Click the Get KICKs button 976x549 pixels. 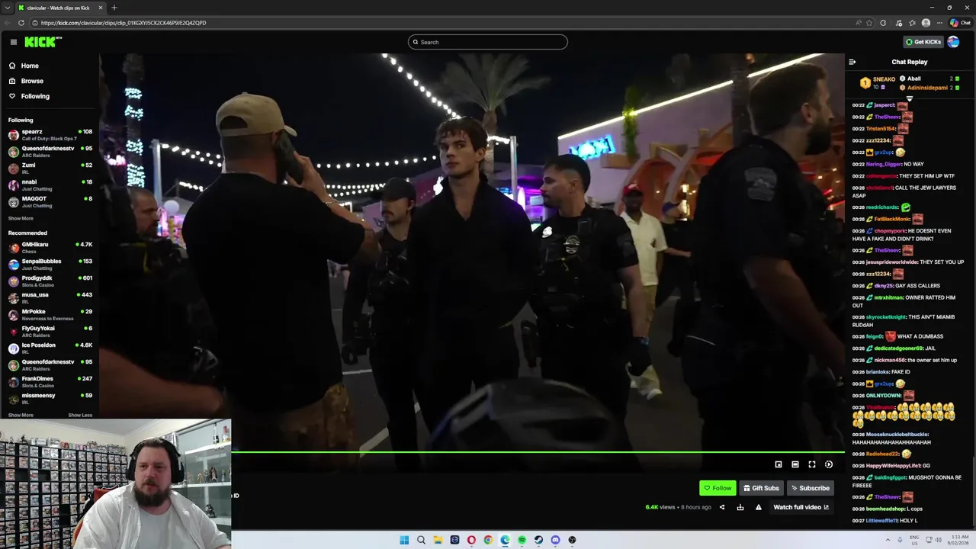click(x=923, y=42)
